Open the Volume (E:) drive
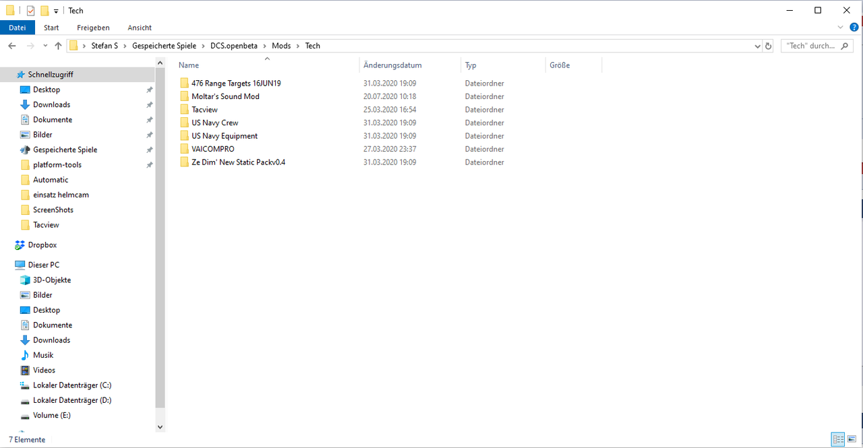863x448 pixels. tap(52, 415)
